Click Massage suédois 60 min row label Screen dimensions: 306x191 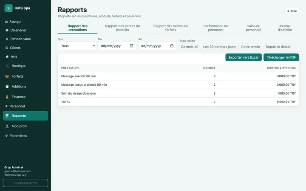[79, 76]
